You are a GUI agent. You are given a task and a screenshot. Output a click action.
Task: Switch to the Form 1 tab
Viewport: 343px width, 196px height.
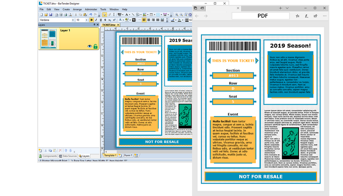[x=128, y=155]
